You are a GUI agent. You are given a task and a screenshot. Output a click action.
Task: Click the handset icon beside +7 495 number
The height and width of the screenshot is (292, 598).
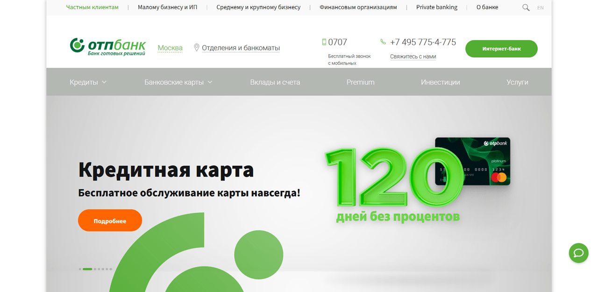point(383,42)
